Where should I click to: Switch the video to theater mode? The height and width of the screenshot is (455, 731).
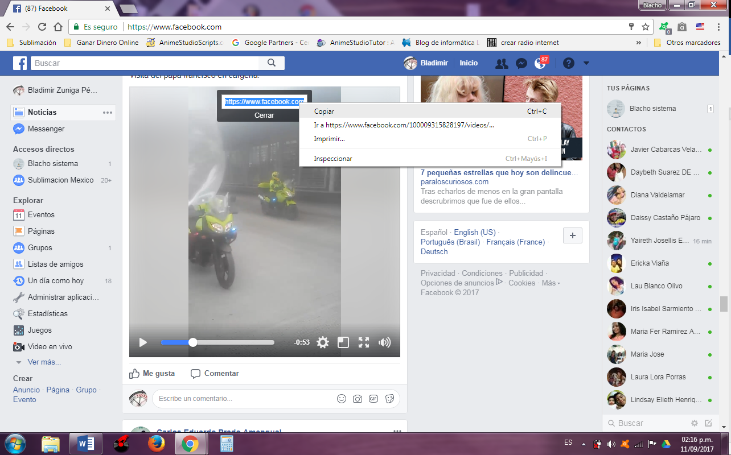tap(343, 342)
